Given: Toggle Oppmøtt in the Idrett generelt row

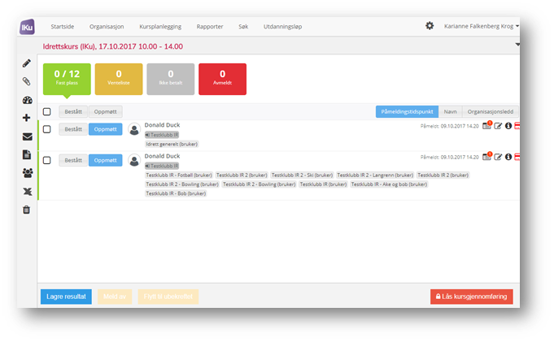Looking at the screenshot, I should click(105, 129).
